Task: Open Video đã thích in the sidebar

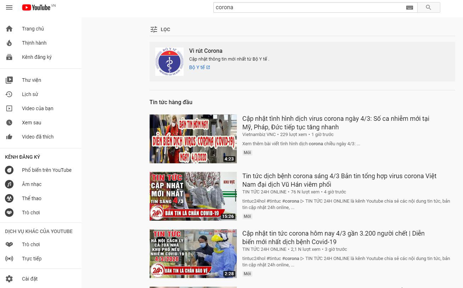Action: pos(41,137)
